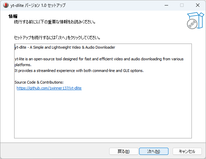Click the 情報 heading
206x159 pixels.
tap(13, 16)
